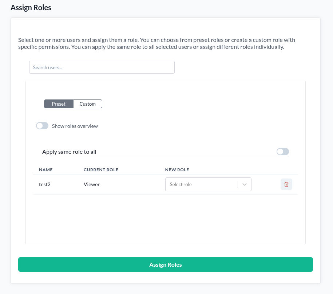Click the chevron arrow in the role selector
The height and width of the screenshot is (294, 333).
pos(245,184)
